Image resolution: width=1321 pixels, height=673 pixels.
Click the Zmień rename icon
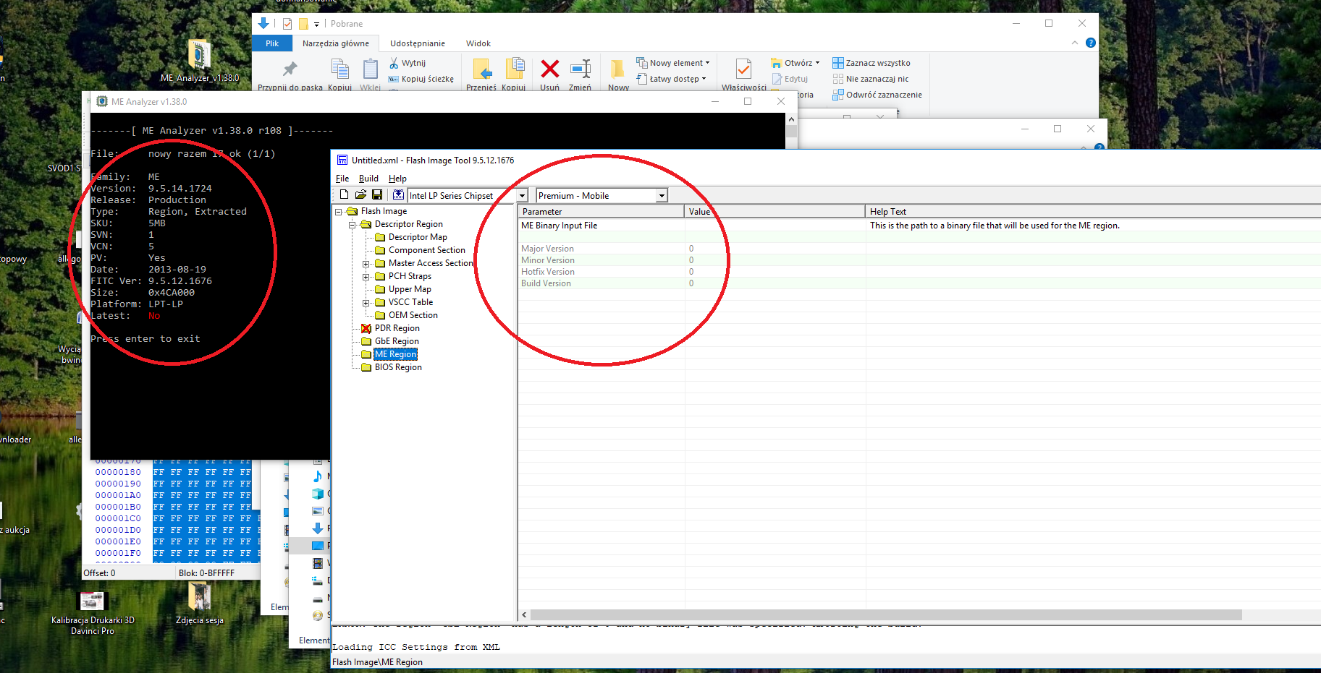[x=581, y=69]
